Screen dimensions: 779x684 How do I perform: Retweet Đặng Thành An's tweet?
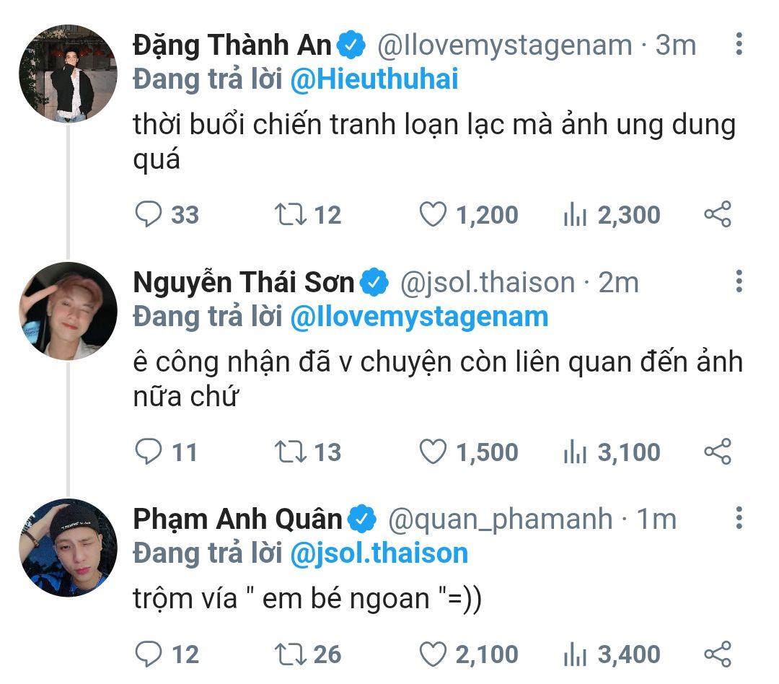pos(290,214)
